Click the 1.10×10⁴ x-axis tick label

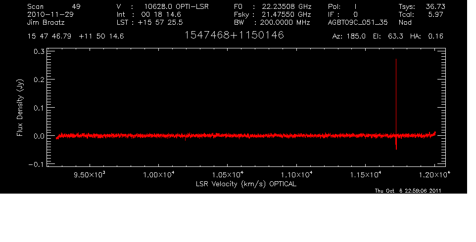point(296,174)
